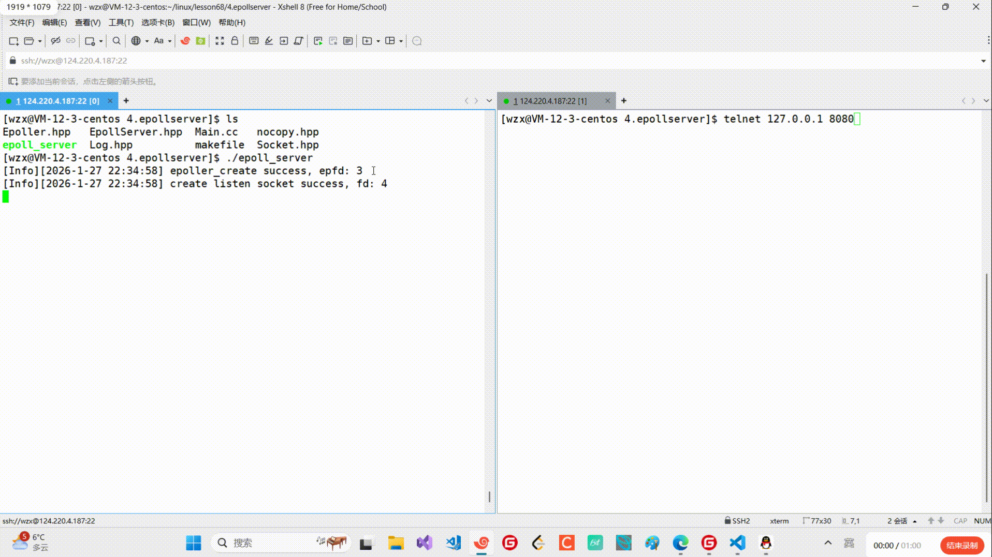Click the Disconnect broken-link toolbar icon
Viewport: 992px width, 557px height.
pos(55,41)
